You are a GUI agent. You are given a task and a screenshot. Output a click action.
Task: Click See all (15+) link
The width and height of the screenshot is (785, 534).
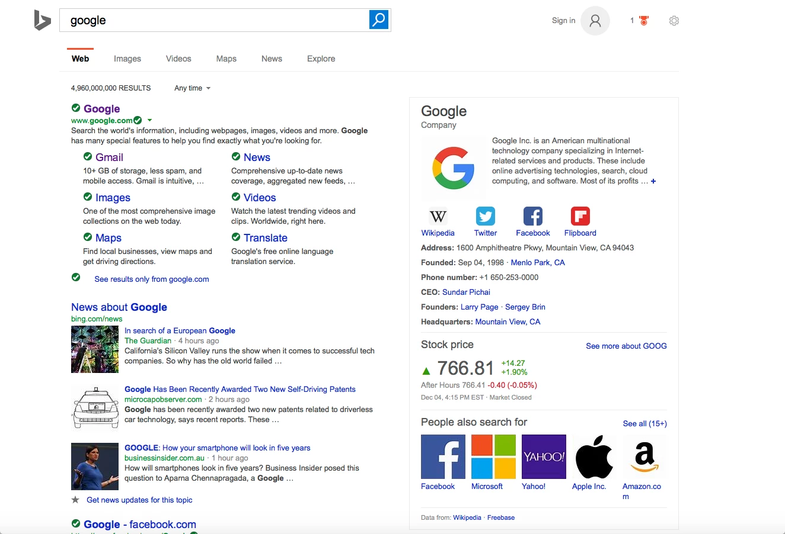pos(644,424)
